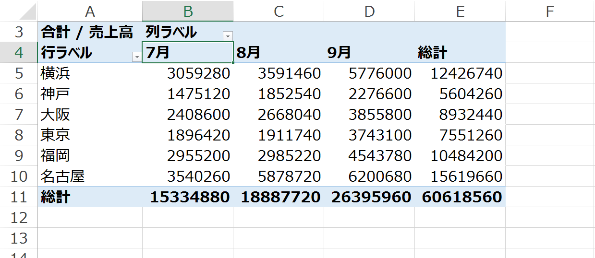This screenshot has width=595, height=258.
Task: Select row header 12
Action: pyautogui.click(x=19, y=218)
